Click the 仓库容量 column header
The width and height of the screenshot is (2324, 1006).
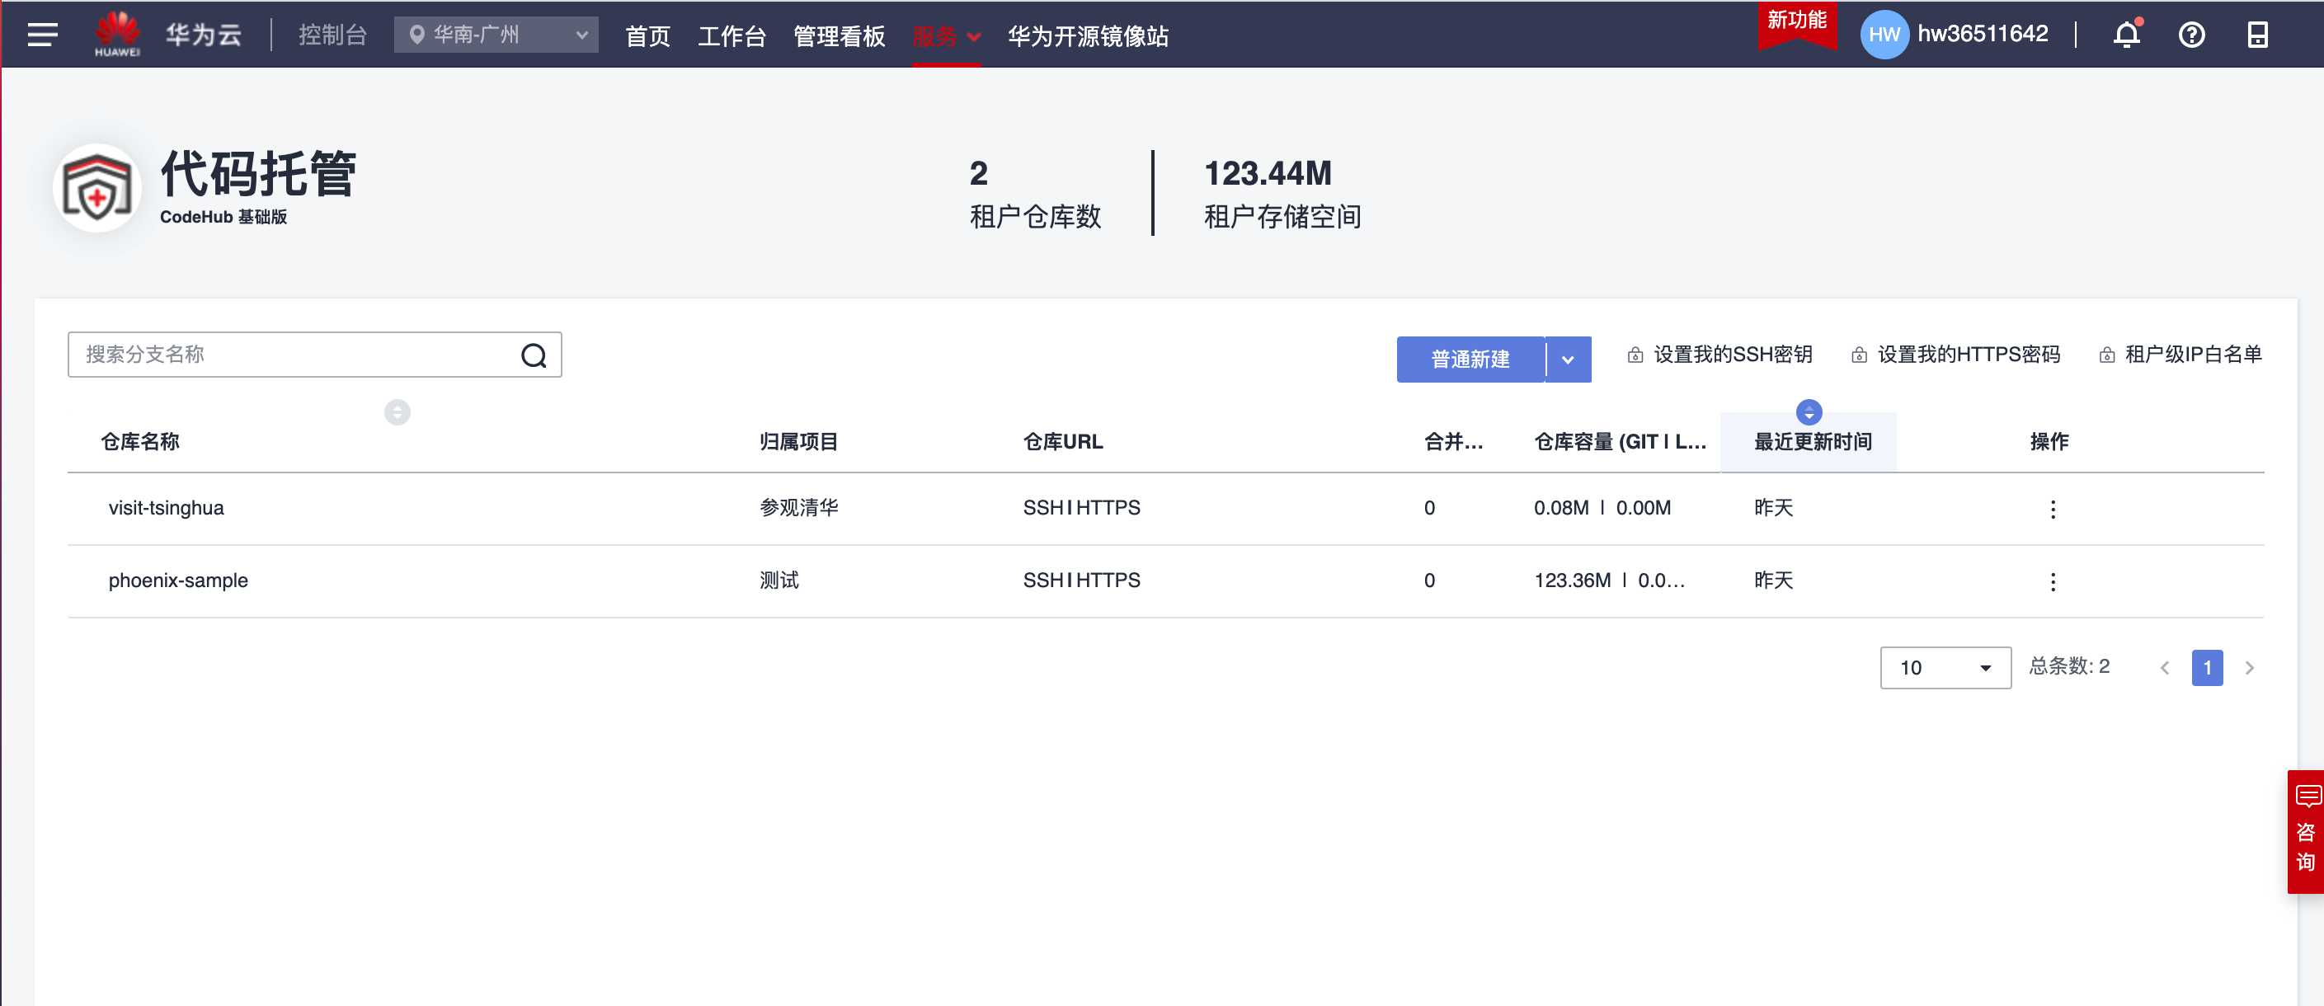1620,442
